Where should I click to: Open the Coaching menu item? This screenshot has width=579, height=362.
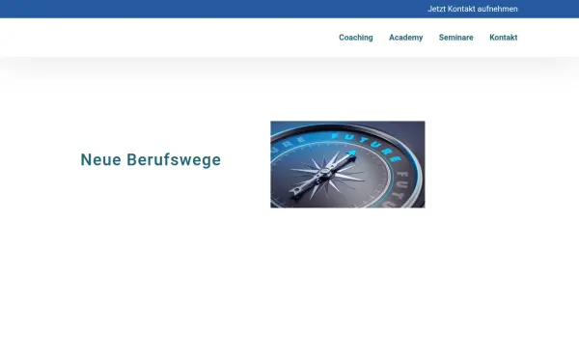[355, 38]
